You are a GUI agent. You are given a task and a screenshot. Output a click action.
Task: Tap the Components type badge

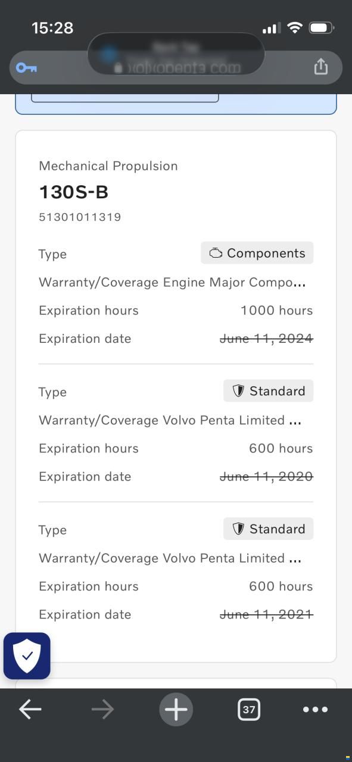(x=257, y=253)
